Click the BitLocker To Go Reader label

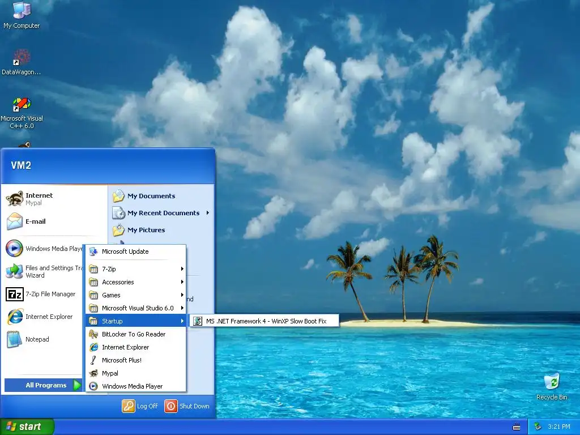click(134, 334)
